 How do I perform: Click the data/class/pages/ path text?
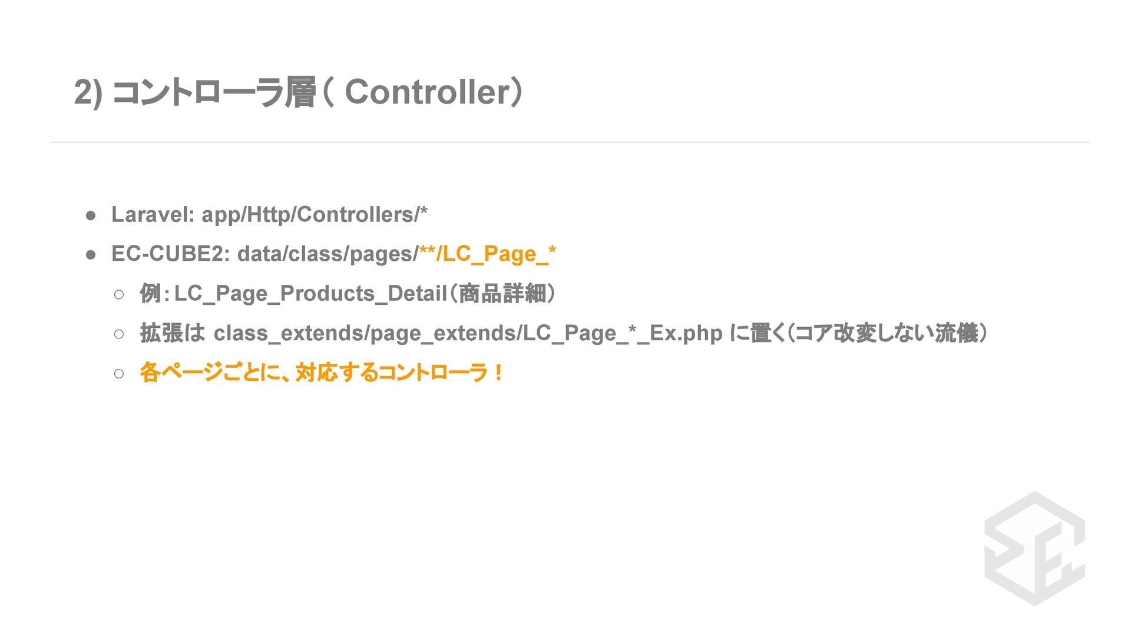(x=328, y=254)
